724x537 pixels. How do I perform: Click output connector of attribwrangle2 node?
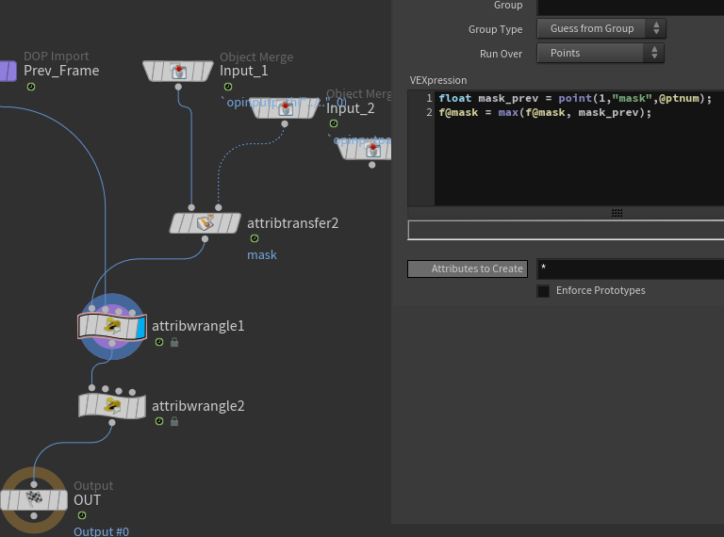[112, 423]
